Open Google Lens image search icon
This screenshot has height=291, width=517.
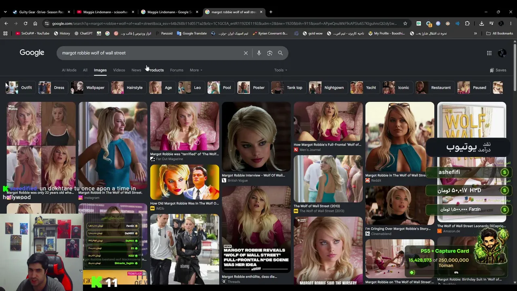pos(270,53)
